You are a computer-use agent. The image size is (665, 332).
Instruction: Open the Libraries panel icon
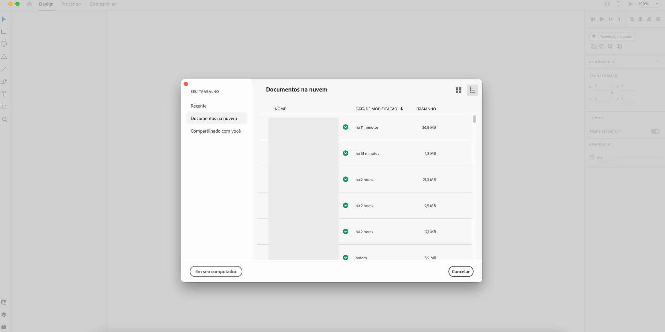pyautogui.click(x=4, y=302)
